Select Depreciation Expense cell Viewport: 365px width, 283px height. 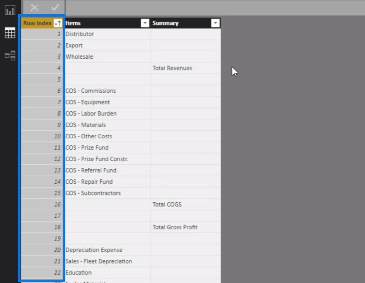(x=107, y=250)
